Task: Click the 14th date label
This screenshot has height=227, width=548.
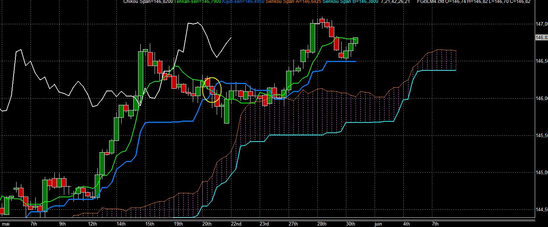Action: tap(121, 224)
